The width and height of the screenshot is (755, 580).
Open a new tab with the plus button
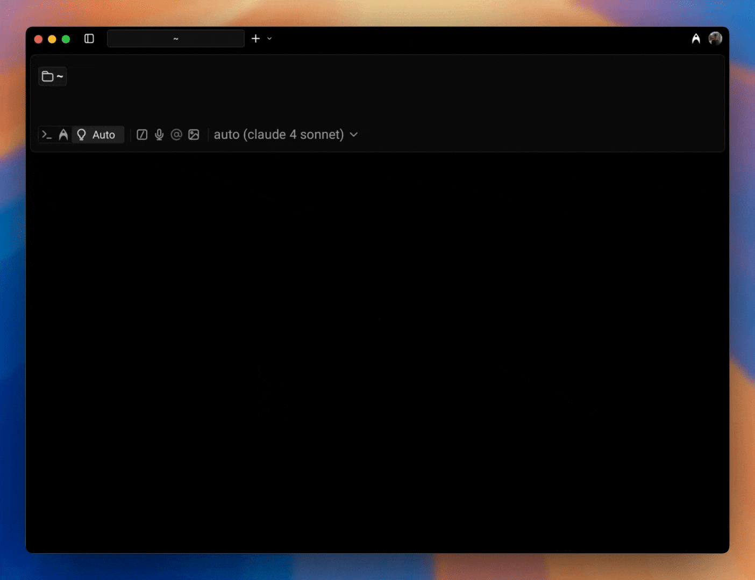click(255, 38)
